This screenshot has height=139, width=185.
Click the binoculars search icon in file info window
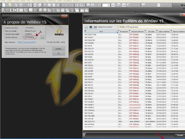(91, 27)
